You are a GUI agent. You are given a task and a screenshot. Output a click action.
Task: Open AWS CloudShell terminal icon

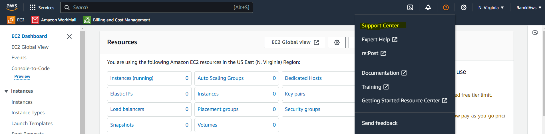click(410, 7)
